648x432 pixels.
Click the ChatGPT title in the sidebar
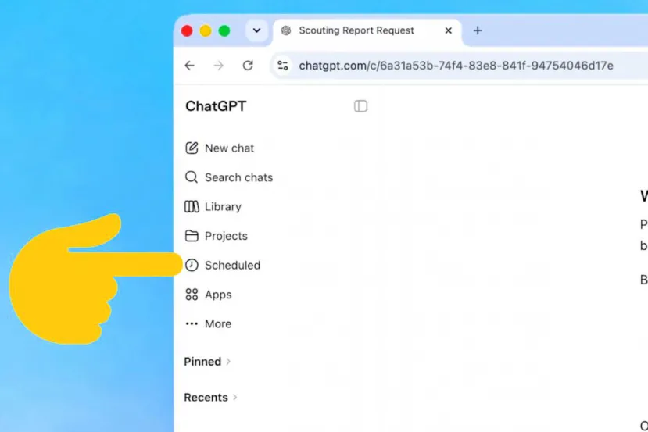point(216,106)
